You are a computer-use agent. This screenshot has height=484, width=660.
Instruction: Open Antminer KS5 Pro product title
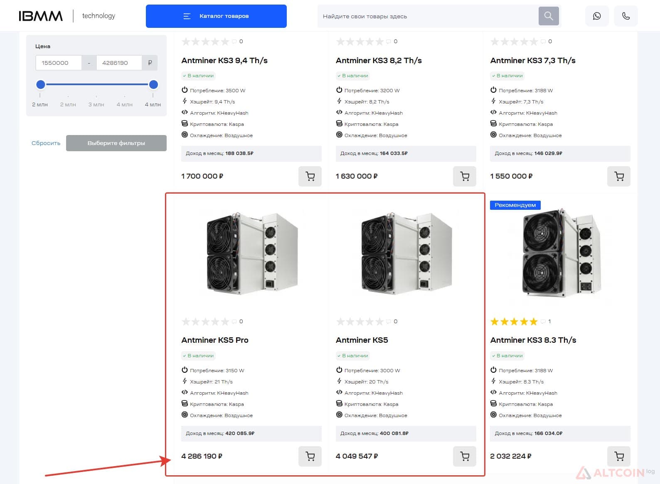point(215,340)
